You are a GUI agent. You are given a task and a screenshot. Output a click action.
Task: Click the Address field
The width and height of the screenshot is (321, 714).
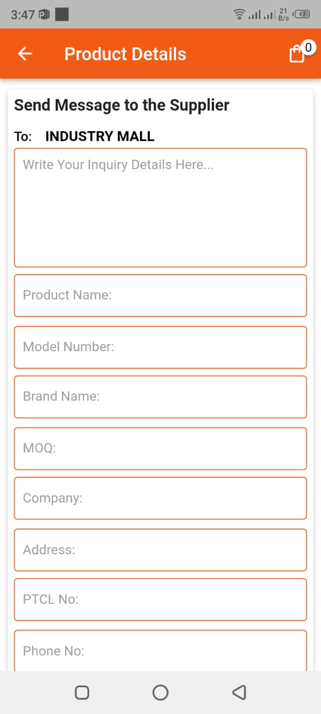click(160, 549)
